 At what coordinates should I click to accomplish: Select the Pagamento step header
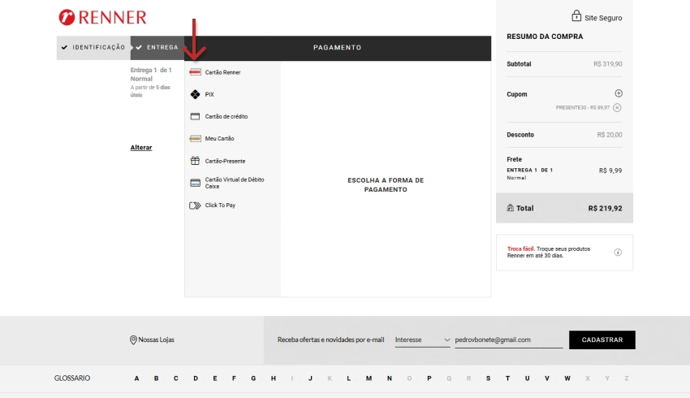(338, 48)
